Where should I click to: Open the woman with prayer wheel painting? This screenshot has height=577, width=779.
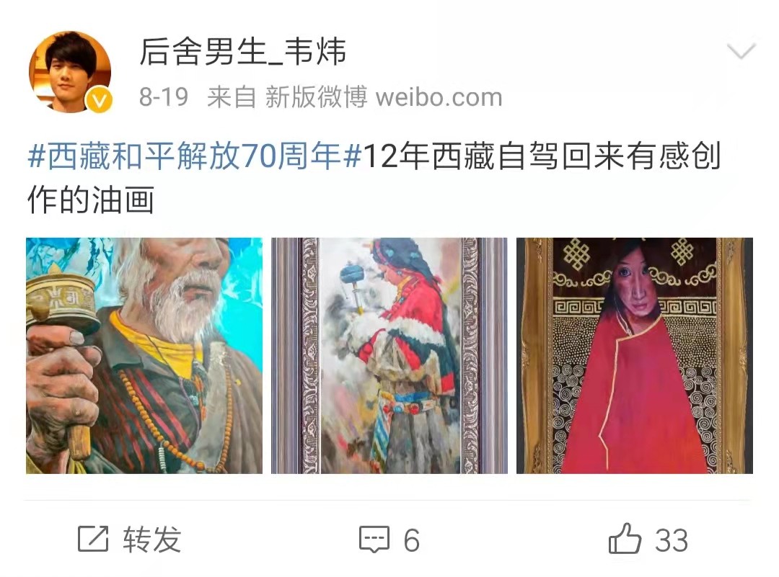point(389,356)
